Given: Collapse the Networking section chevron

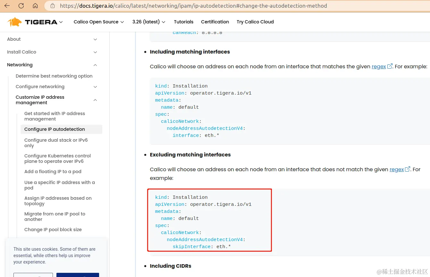Looking at the screenshot, I should [95, 65].
